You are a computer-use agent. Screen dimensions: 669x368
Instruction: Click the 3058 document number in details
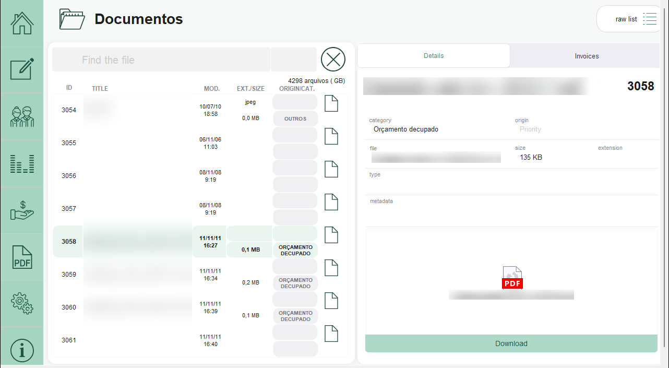point(640,86)
